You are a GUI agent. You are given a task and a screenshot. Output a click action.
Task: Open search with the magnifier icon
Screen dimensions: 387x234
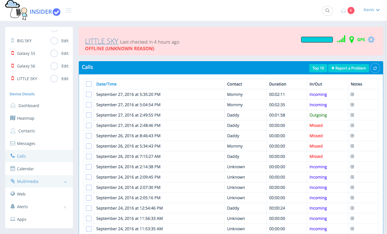(x=327, y=11)
